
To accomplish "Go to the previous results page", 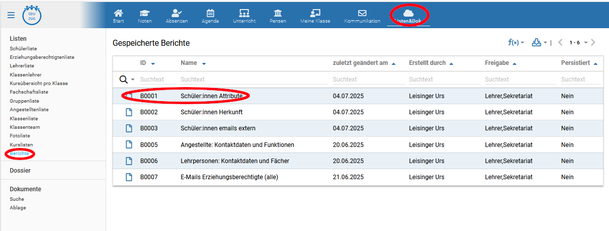I will pos(561,43).
